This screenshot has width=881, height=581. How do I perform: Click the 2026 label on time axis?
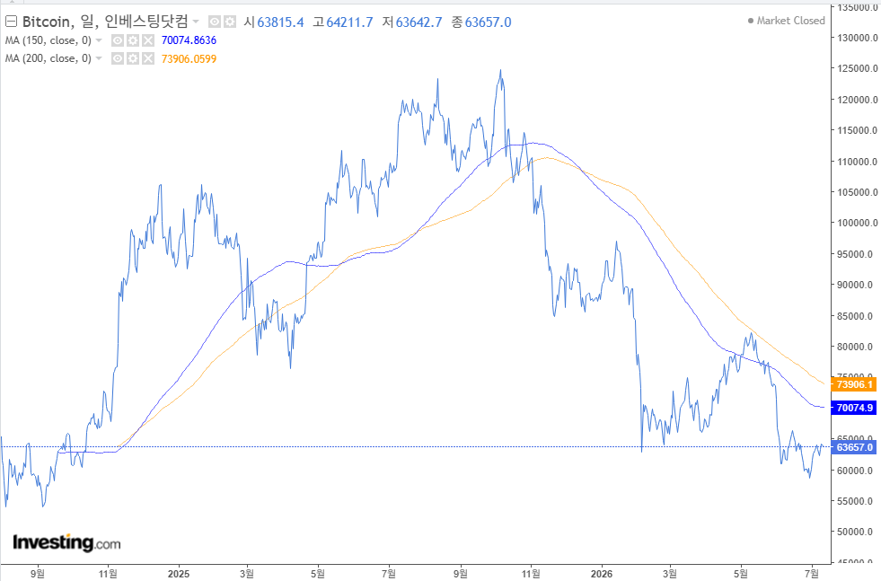601,574
